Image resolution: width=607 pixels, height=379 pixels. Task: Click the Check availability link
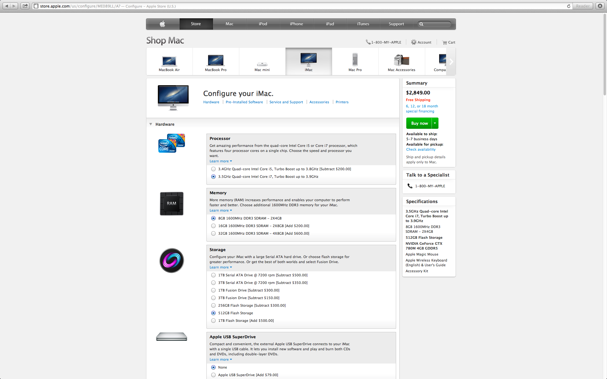coord(421,149)
